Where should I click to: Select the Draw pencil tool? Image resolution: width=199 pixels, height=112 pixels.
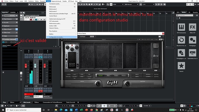(94, 4)
